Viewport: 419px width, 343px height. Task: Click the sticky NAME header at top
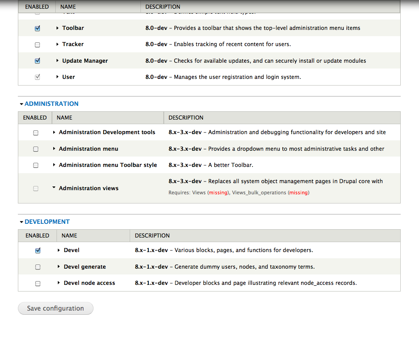(x=68, y=7)
